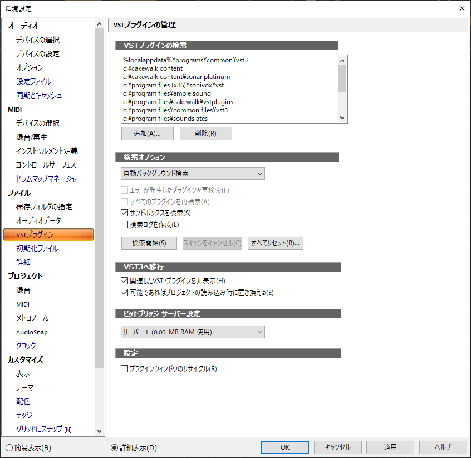Close the 環境設定 dialog
Screen dimensions: 471x458
(x=462, y=8)
